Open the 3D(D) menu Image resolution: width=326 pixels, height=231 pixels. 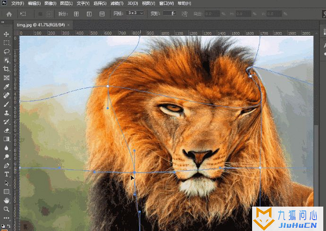click(133, 3)
